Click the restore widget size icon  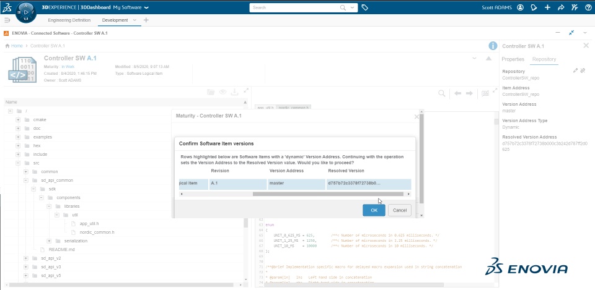point(571,33)
